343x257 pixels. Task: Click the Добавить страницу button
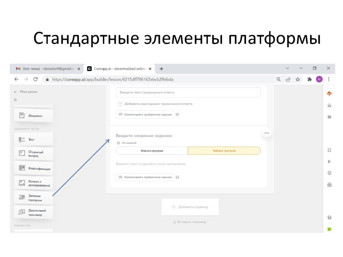[x=190, y=206]
